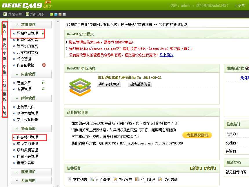Open the 功能地图 feature map
The image size is (249, 187).
point(35,14)
